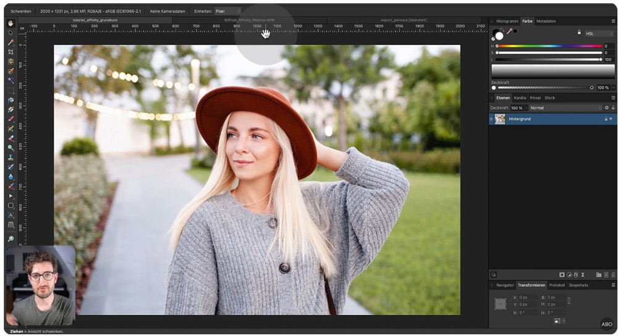This screenshot has width=618, height=336.
Task: Click the layer effects fx icon
Action: tap(576, 274)
